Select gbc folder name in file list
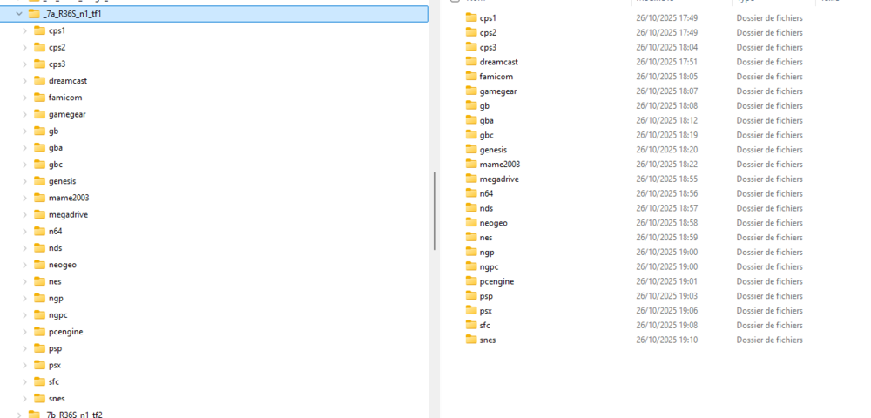Screen dimensions: 871x418 pos(487,135)
